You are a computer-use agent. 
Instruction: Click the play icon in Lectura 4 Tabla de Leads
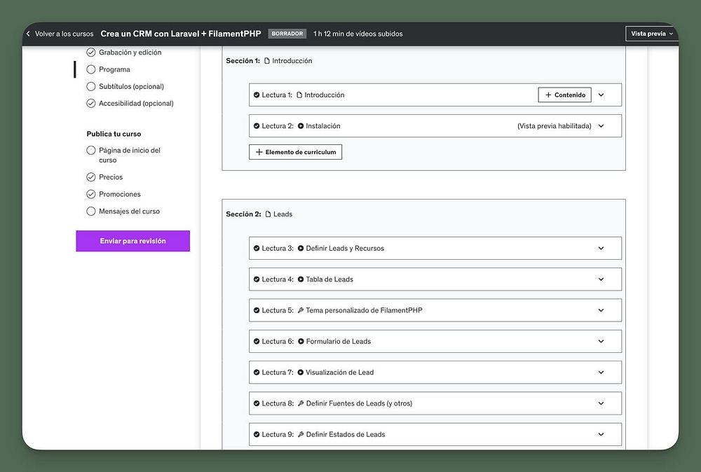(301, 279)
